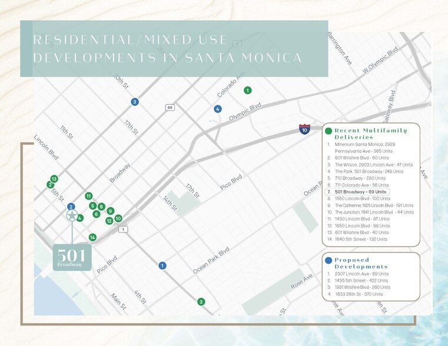Click green map marker number 1
This screenshot has width=448, height=346.
click(x=248, y=90)
